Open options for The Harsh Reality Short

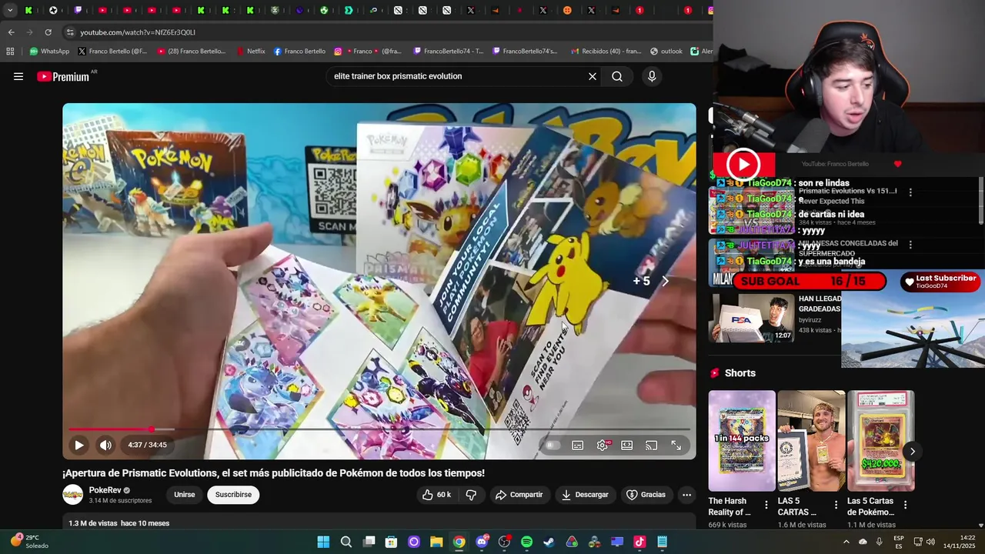tap(766, 505)
